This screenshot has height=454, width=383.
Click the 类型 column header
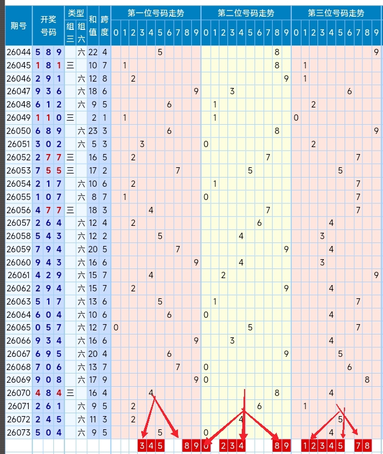click(x=75, y=13)
